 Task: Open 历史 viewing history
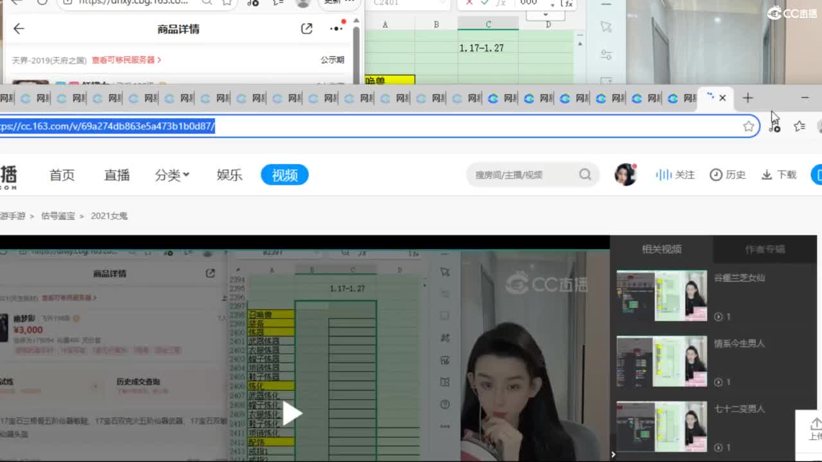728,175
